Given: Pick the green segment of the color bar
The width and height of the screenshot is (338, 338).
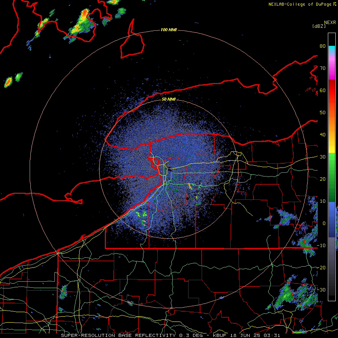Looking at the screenshot, I should coord(332,177).
